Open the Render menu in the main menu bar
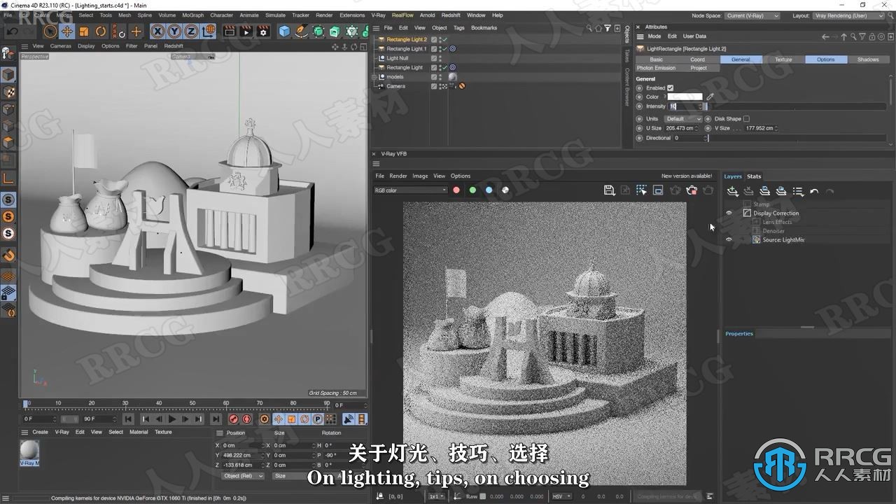Screen dimensions: 896x504 (x=324, y=15)
